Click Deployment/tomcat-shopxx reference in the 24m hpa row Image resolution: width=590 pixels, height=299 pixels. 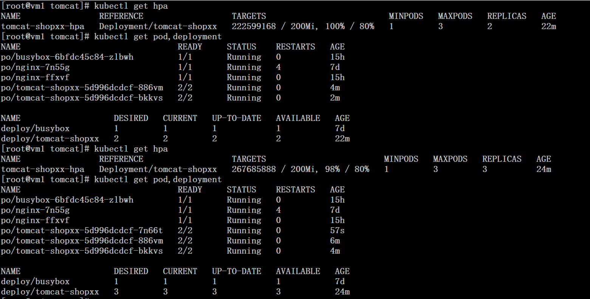[x=158, y=169]
